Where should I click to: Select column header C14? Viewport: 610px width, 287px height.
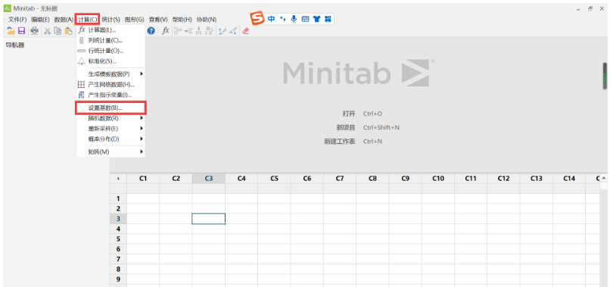(569, 179)
